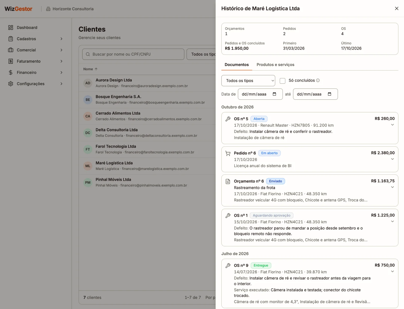Click wrench icon of OS nº 1
404x309 pixels.
[x=228, y=215]
